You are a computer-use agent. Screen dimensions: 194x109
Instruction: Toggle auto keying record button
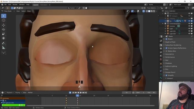(x=70, y=93)
